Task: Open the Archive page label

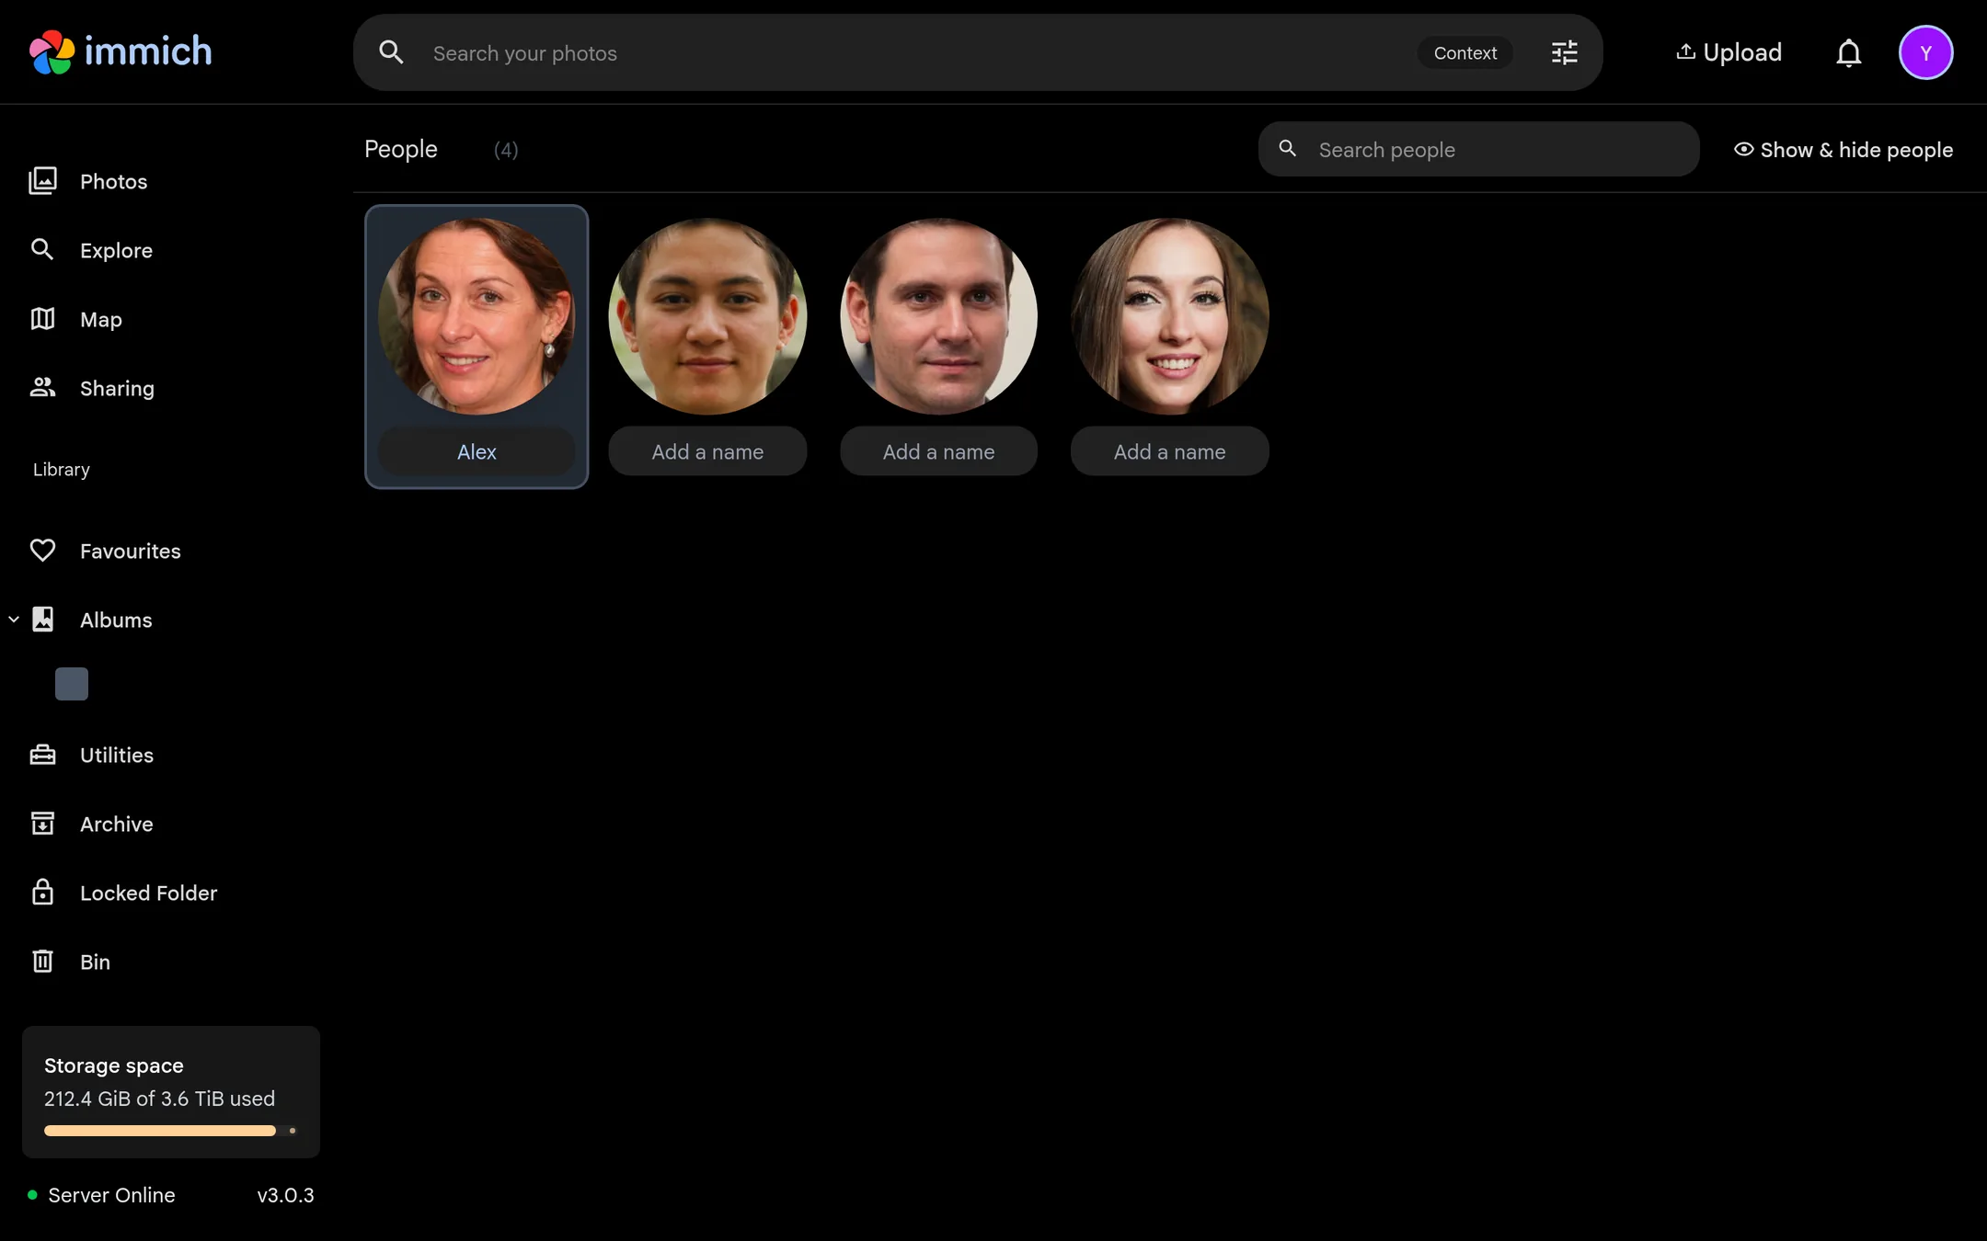Action: [117, 824]
